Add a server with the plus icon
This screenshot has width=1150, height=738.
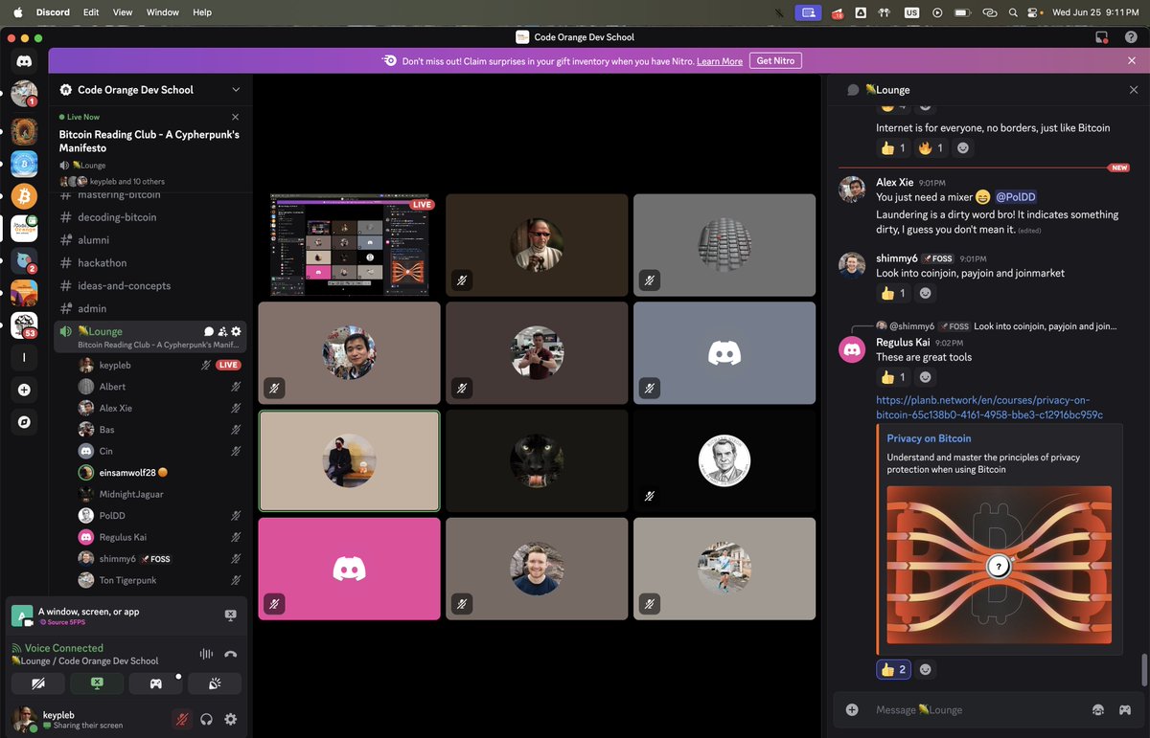(x=24, y=390)
